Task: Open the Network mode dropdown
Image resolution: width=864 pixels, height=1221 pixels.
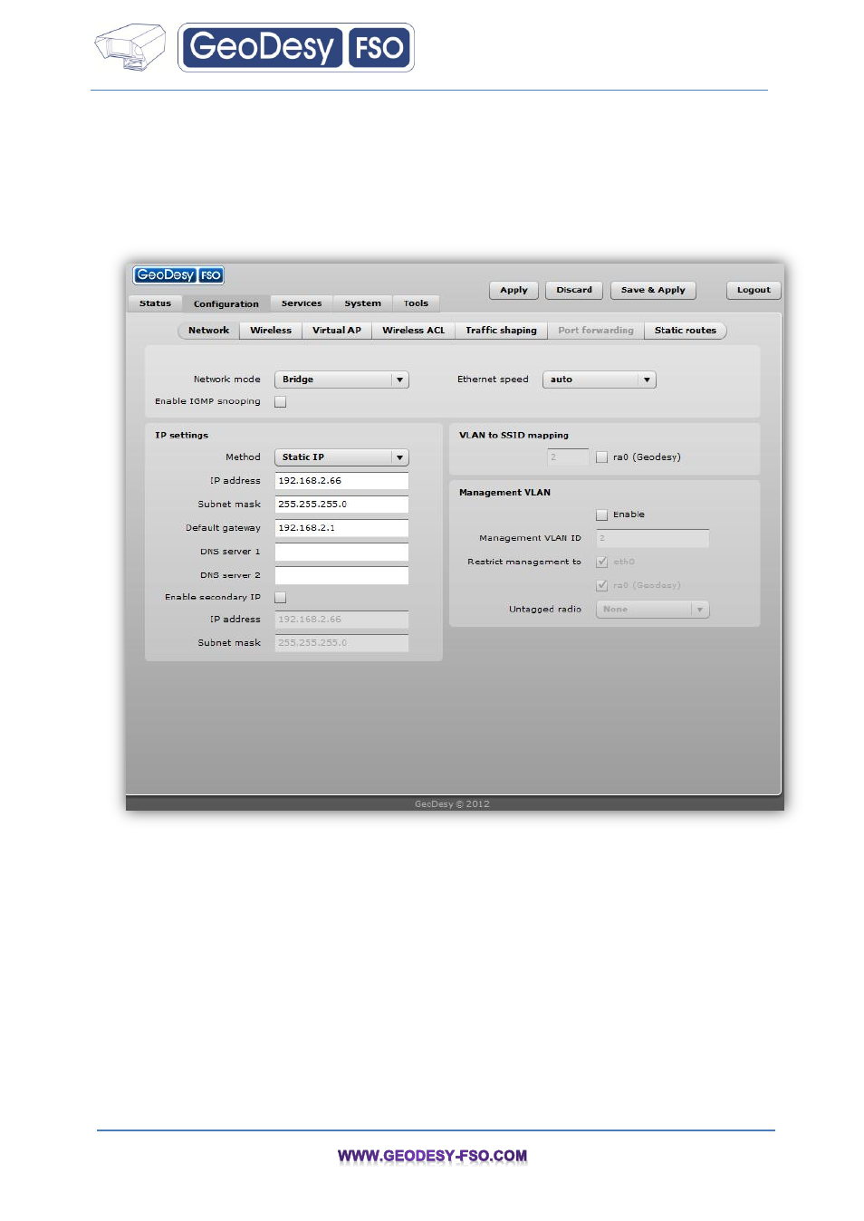Action: click(x=341, y=380)
